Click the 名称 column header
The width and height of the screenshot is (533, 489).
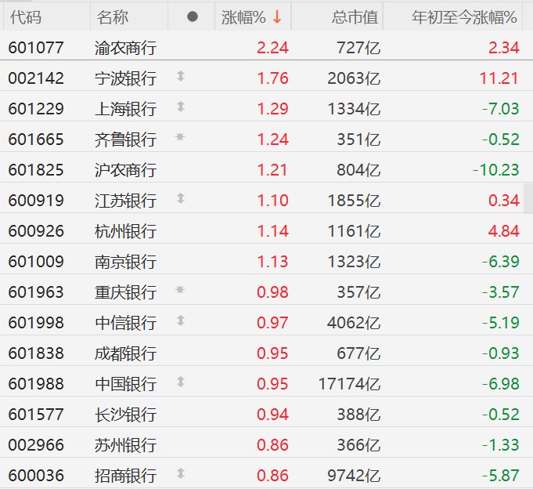[113, 16]
